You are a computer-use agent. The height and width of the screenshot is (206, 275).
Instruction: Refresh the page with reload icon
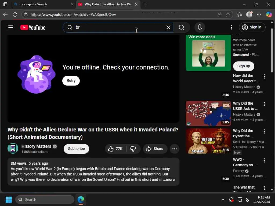pyautogui.click(x=15, y=14)
